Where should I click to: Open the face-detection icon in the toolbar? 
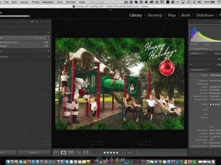click(x=137, y=153)
